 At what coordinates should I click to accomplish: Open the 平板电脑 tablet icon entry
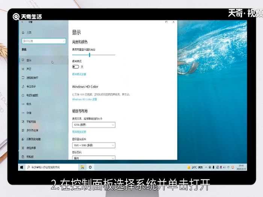click(x=23, y=122)
